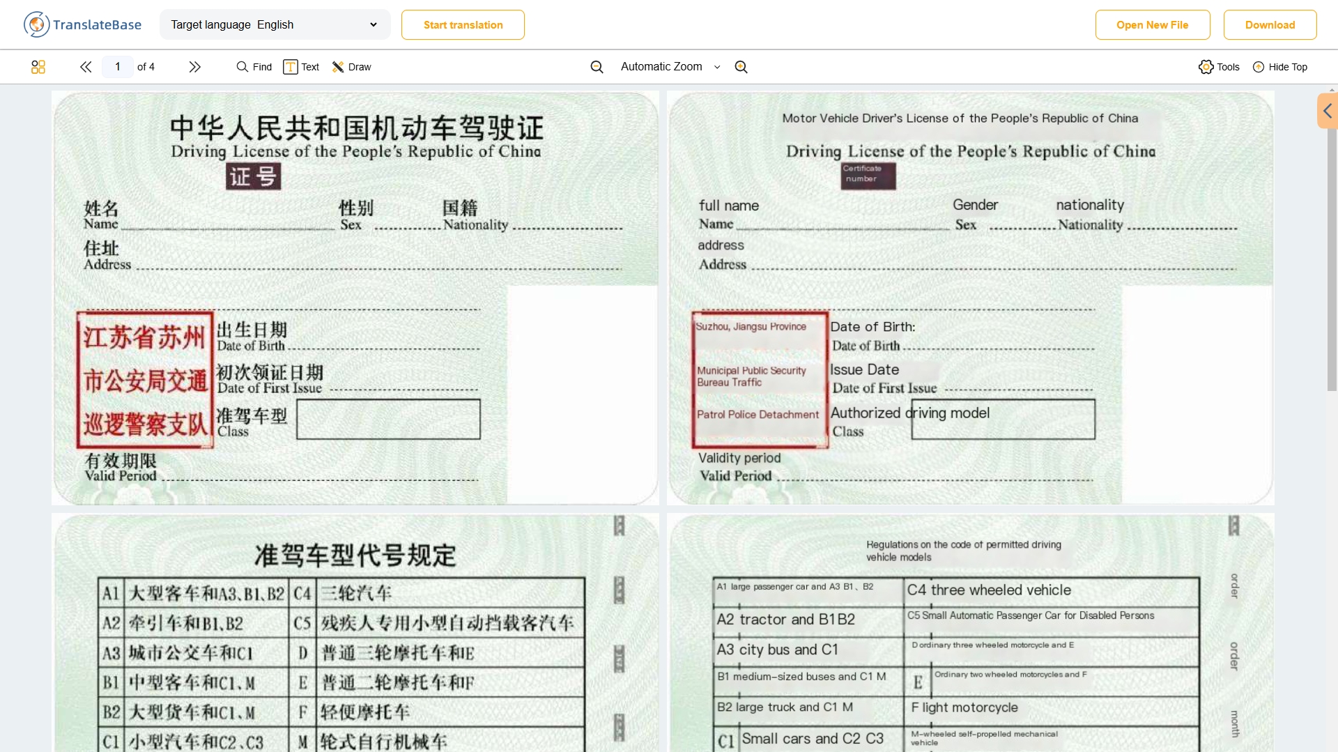Open the Target language dropdown
The height and width of the screenshot is (752, 1338).
coord(275,24)
